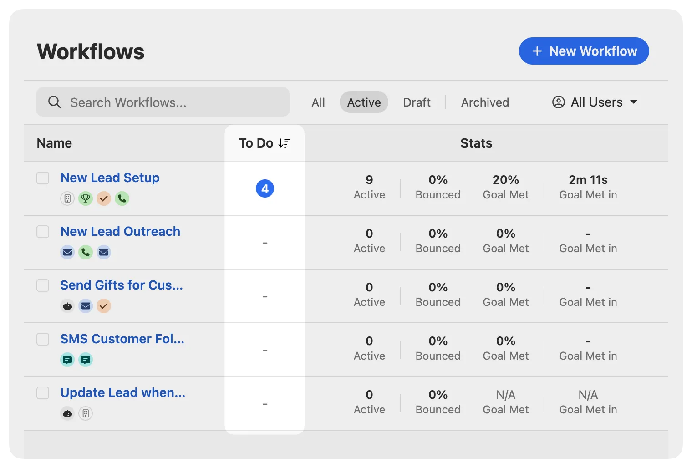Click the checkmark task icon under Send Gifts
Image resolution: width=692 pixels, height=468 pixels.
(x=104, y=306)
